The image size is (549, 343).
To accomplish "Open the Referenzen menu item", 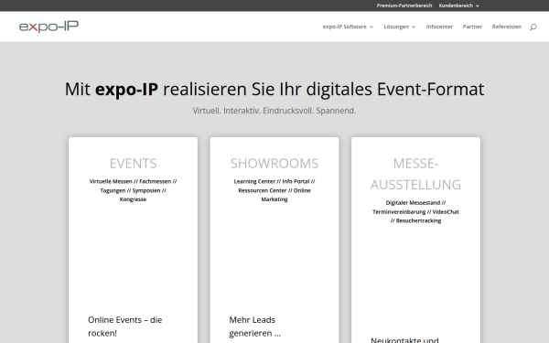I will 507,27.
